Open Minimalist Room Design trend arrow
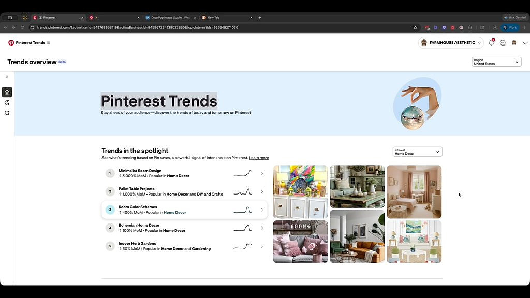This screenshot has width=530, height=298. coord(261,173)
